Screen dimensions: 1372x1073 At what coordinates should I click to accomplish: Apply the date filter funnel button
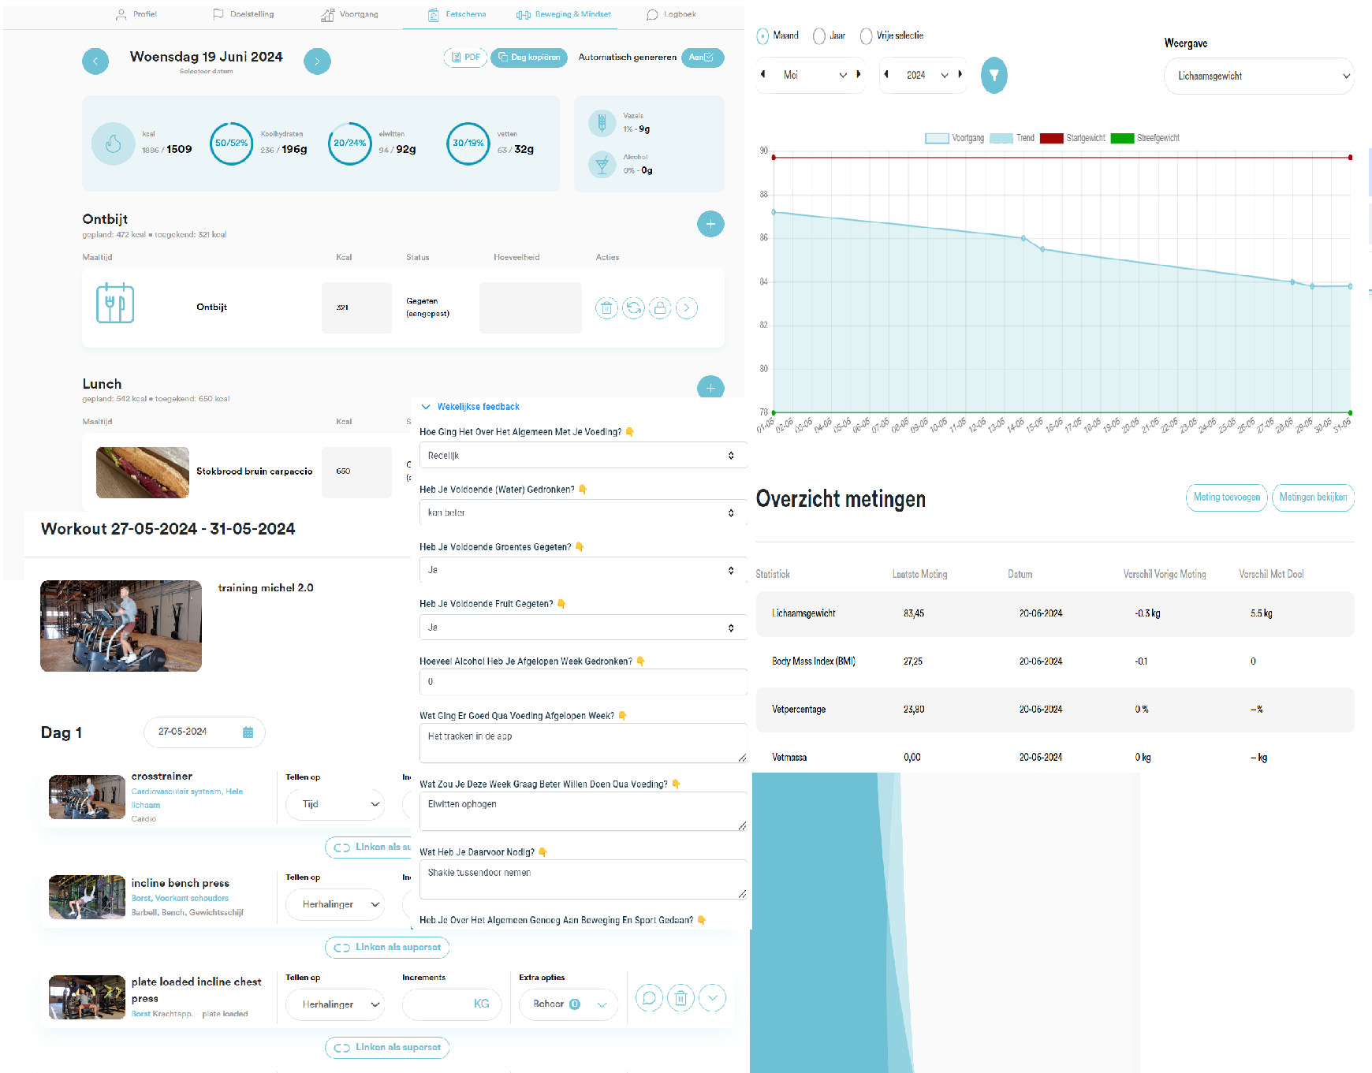point(994,76)
